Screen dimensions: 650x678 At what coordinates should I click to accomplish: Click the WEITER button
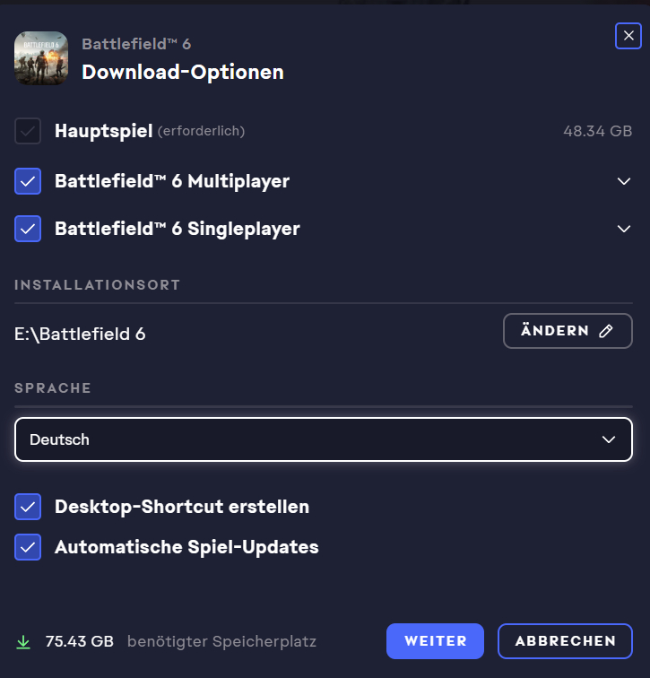point(435,641)
